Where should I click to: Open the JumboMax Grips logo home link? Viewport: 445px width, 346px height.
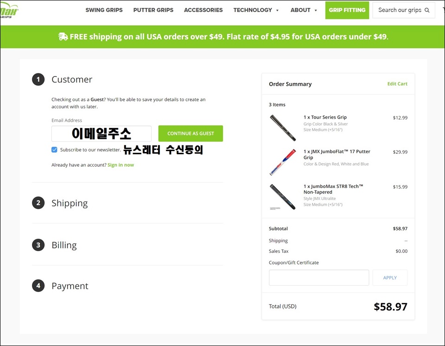click(x=9, y=11)
